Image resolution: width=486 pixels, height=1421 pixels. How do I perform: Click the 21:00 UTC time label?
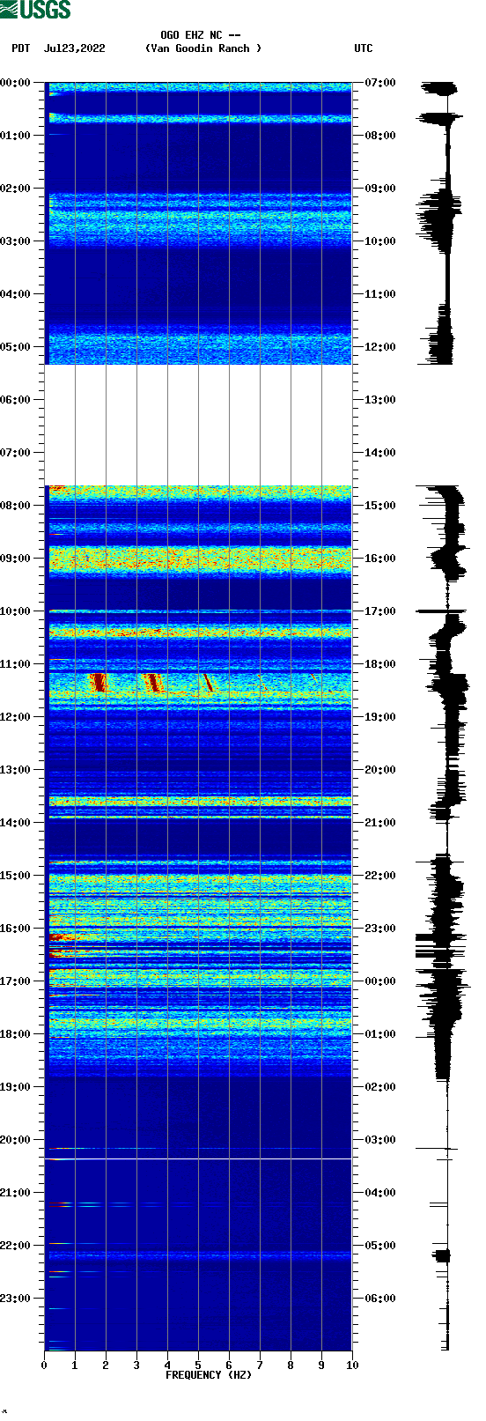point(380,823)
